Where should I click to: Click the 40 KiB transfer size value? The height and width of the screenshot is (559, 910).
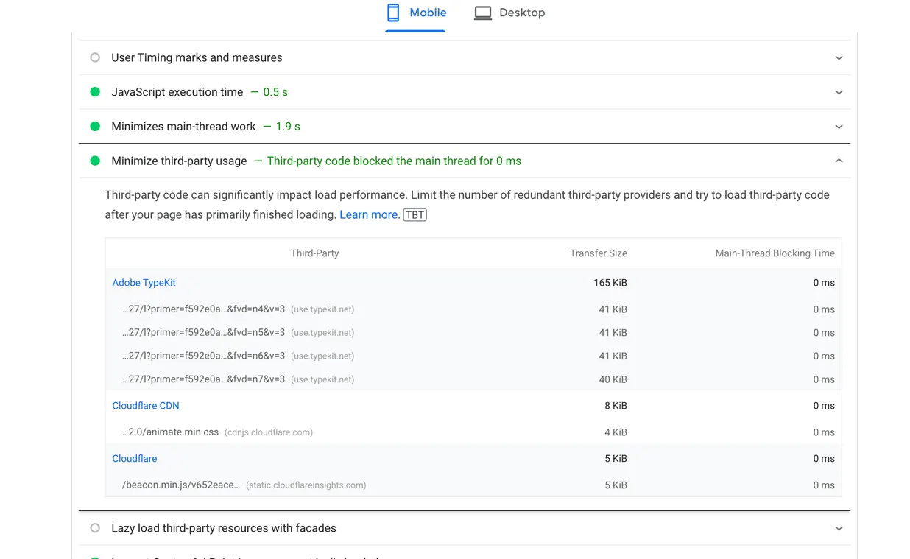pos(613,379)
